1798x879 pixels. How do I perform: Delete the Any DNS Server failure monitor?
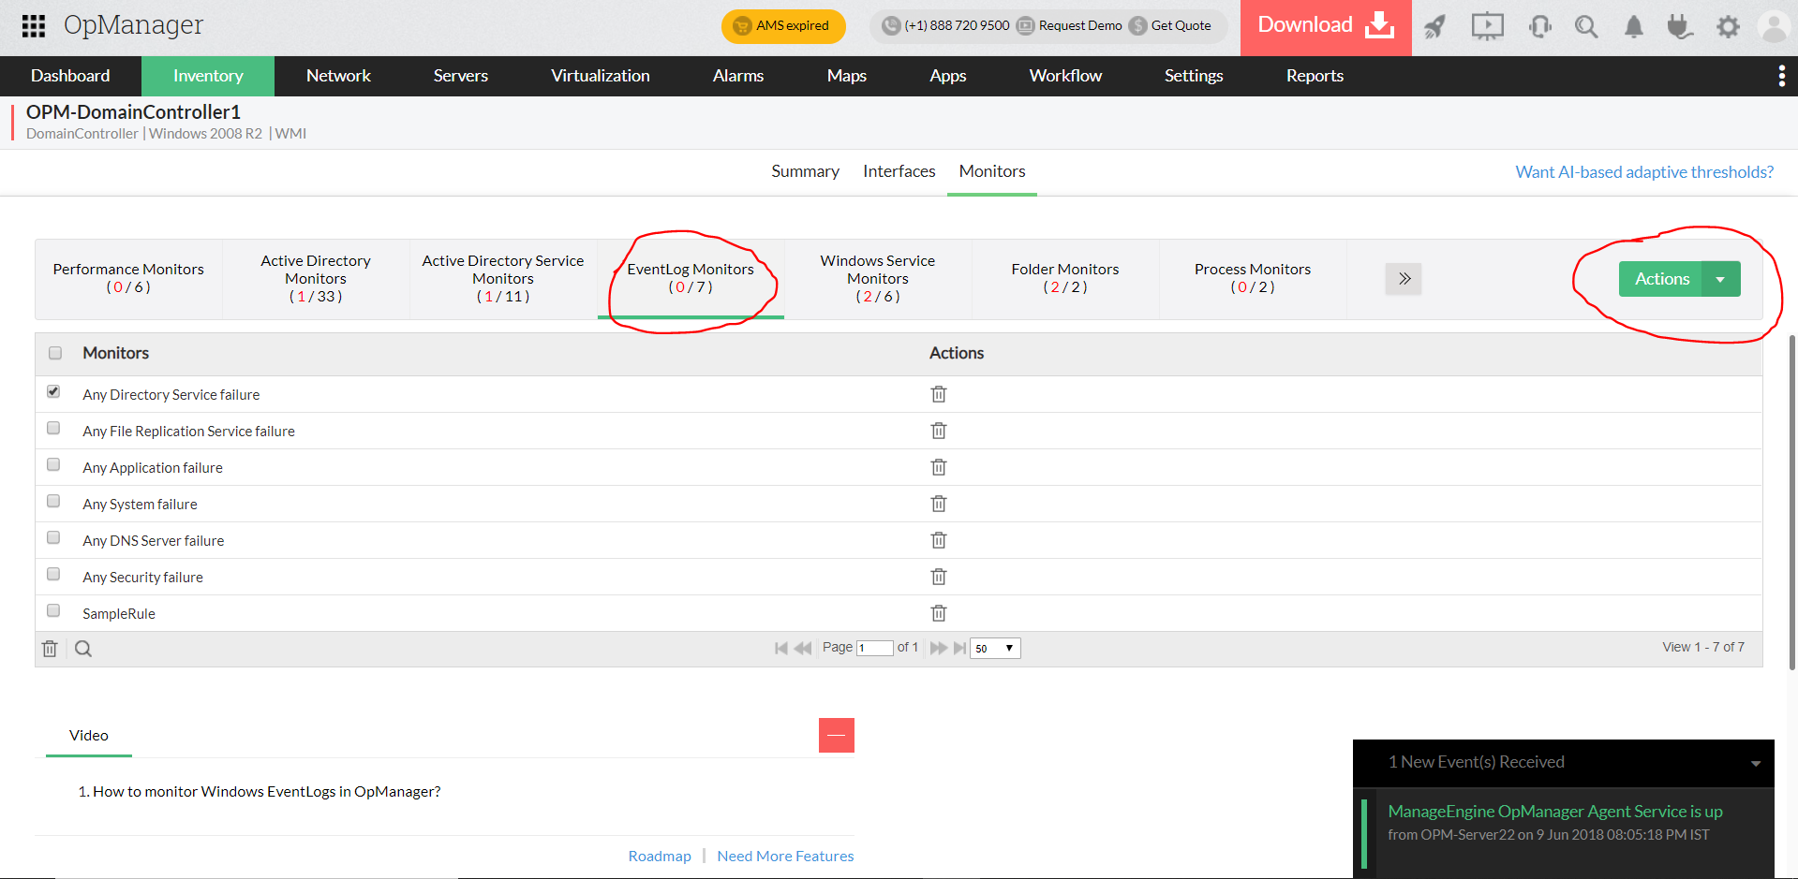tap(939, 540)
